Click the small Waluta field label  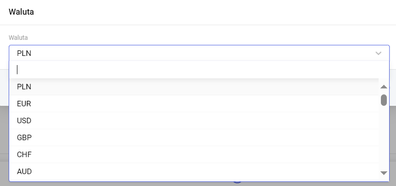(x=18, y=38)
